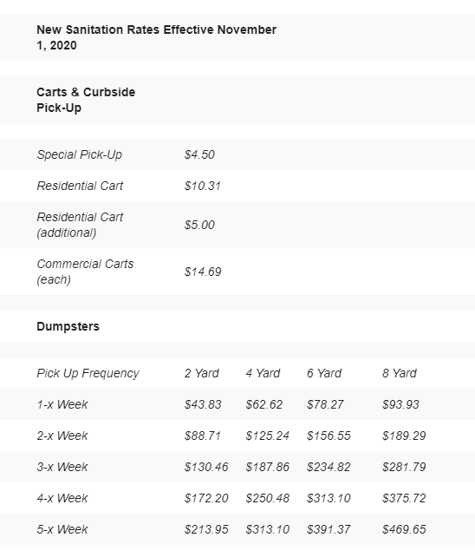Click the $5.00 additional cart rate
Viewport: 475px width, 557px height.
199,225
